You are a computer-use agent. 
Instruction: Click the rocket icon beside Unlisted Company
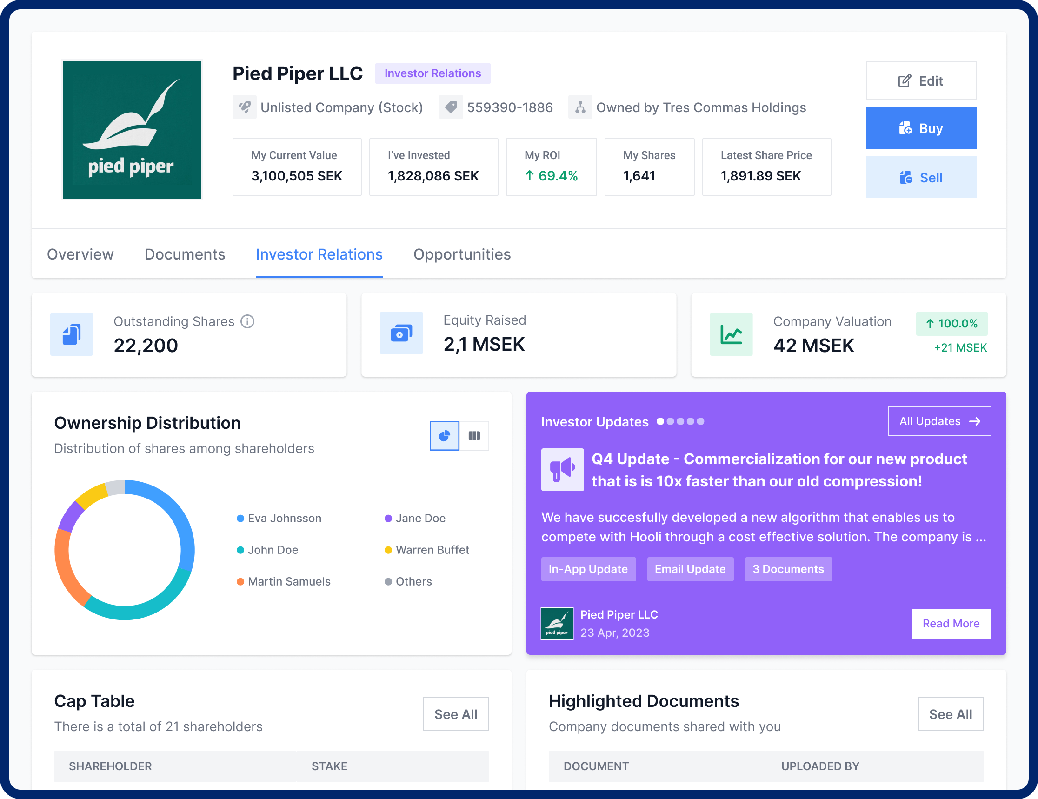coord(244,107)
